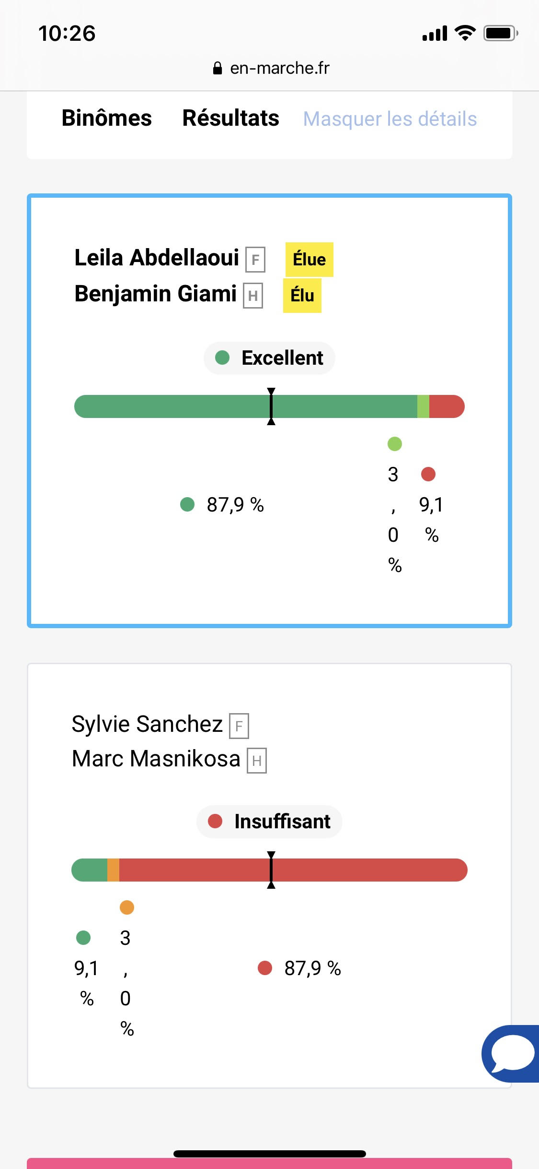Switch to the Binômes tab
This screenshot has width=539, height=1169.
pyautogui.click(x=107, y=118)
